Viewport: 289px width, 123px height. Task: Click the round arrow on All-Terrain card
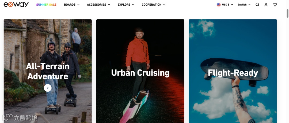click(x=48, y=88)
